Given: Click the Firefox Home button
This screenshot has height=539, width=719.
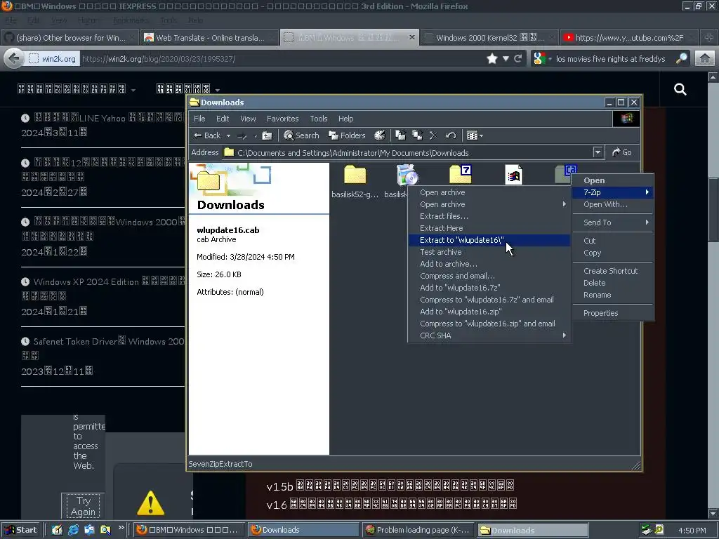Looking at the screenshot, I should click(705, 59).
